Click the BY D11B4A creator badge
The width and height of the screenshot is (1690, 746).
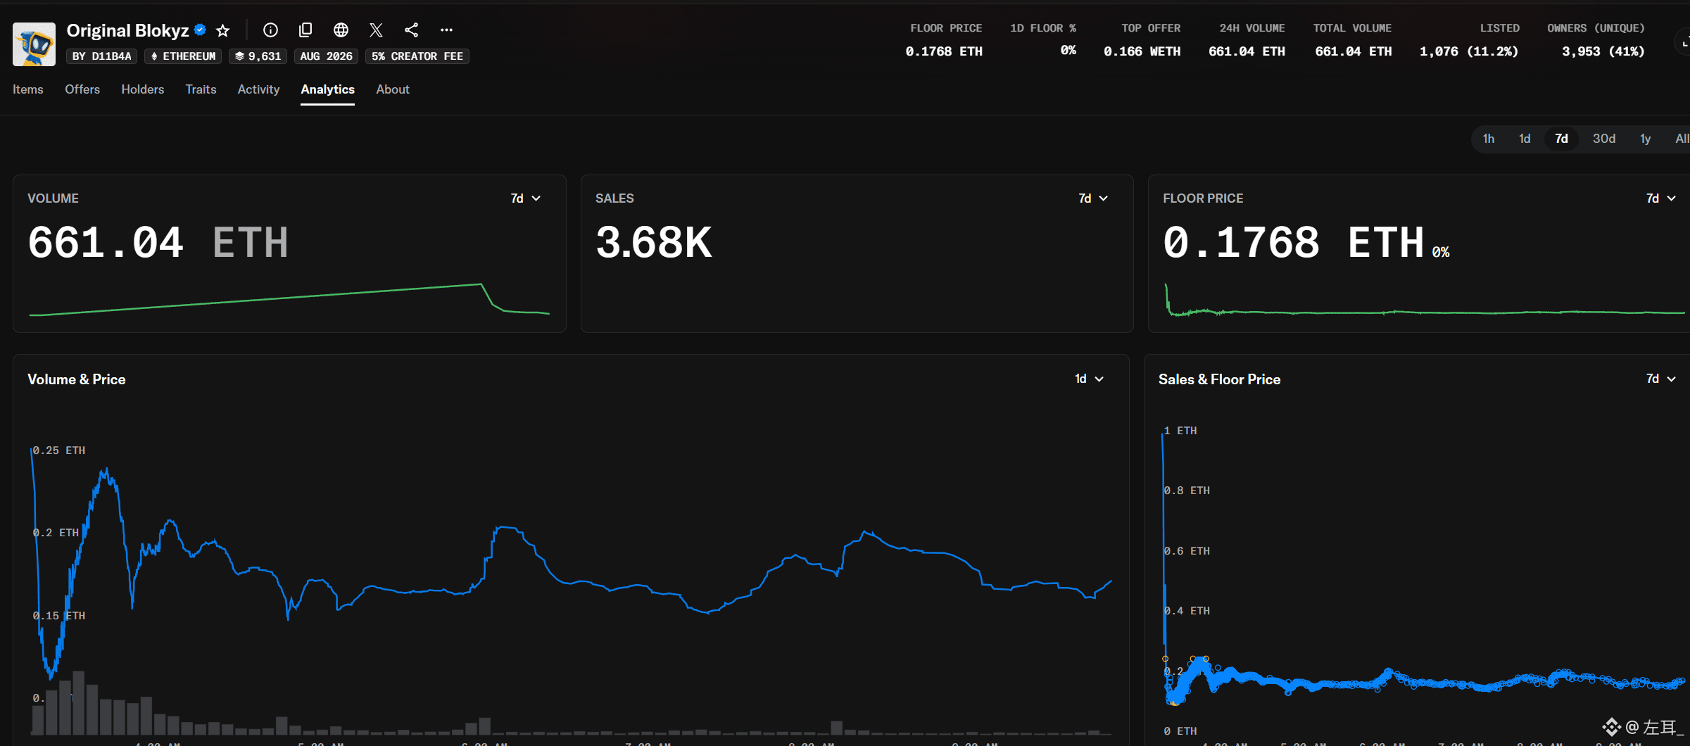coord(102,56)
